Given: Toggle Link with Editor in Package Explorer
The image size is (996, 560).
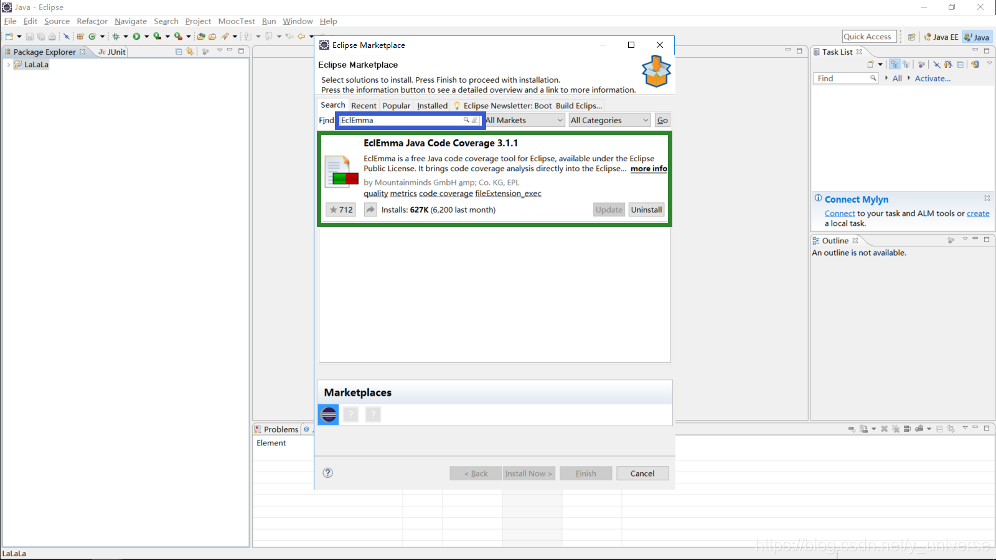Looking at the screenshot, I should [x=190, y=52].
